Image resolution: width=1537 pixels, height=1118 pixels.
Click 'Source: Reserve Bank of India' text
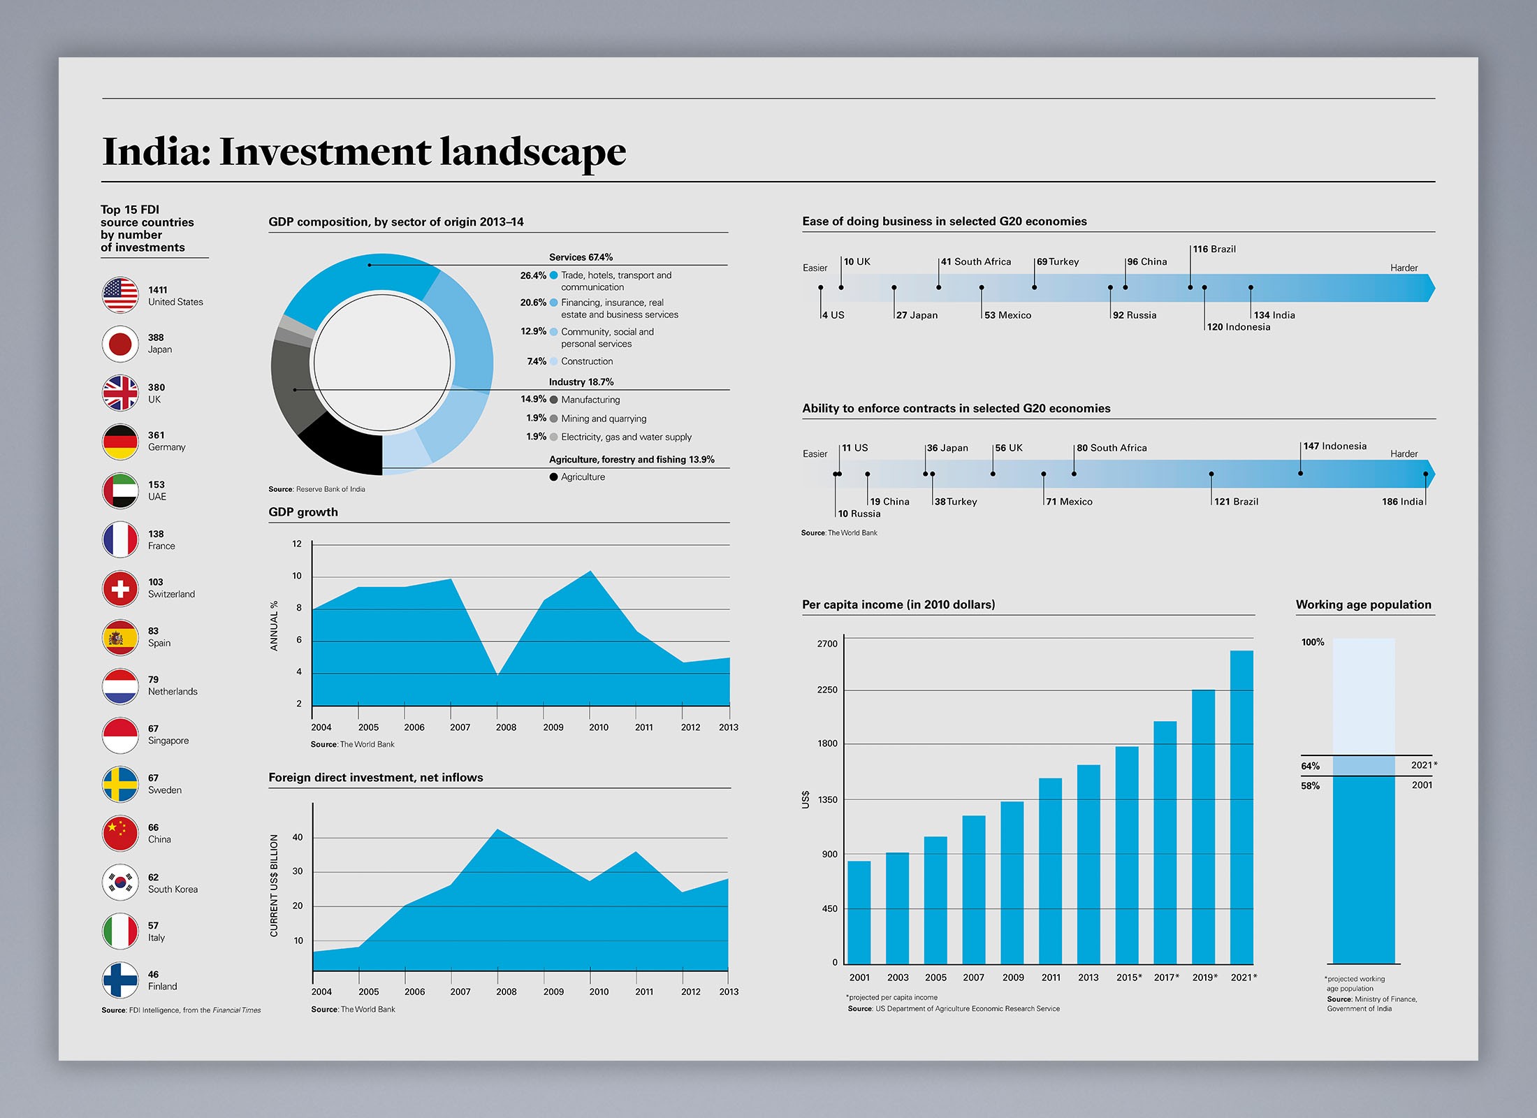(316, 489)
